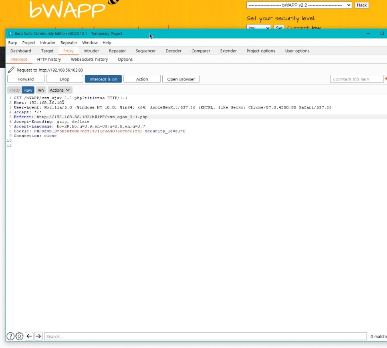Image resolution: width=387 pixels, height=348 pixels.
Task: Open the Comparer tab
Action: tap(201, 51)
